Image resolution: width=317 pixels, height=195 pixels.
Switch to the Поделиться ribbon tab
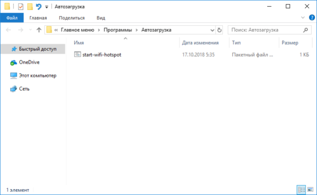pos(72,18)
